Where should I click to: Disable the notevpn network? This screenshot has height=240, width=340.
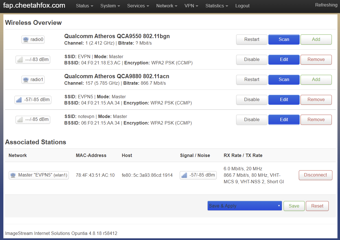252,120
